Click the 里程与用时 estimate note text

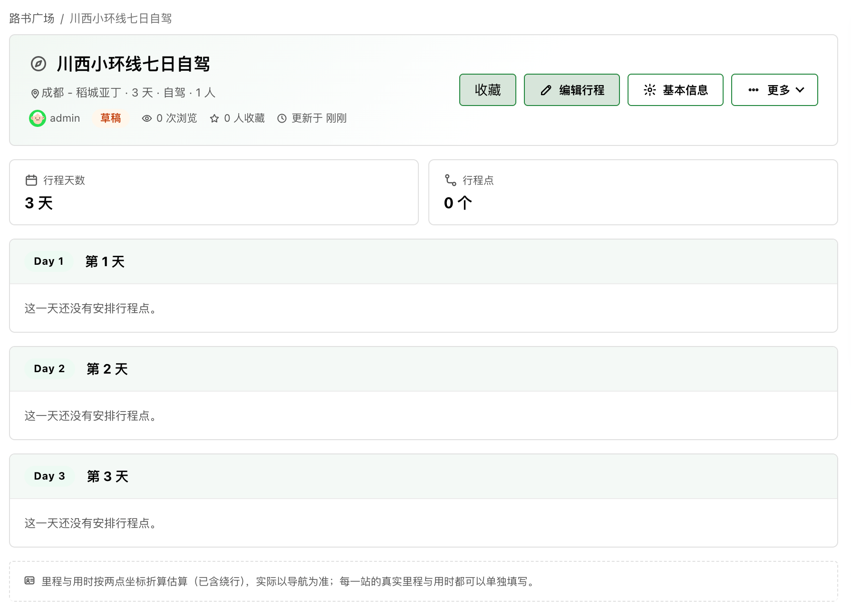[290, 581]
